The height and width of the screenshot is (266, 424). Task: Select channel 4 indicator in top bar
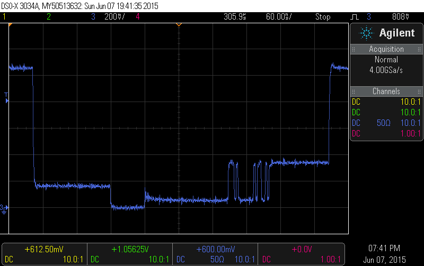[x=138, y=17]
